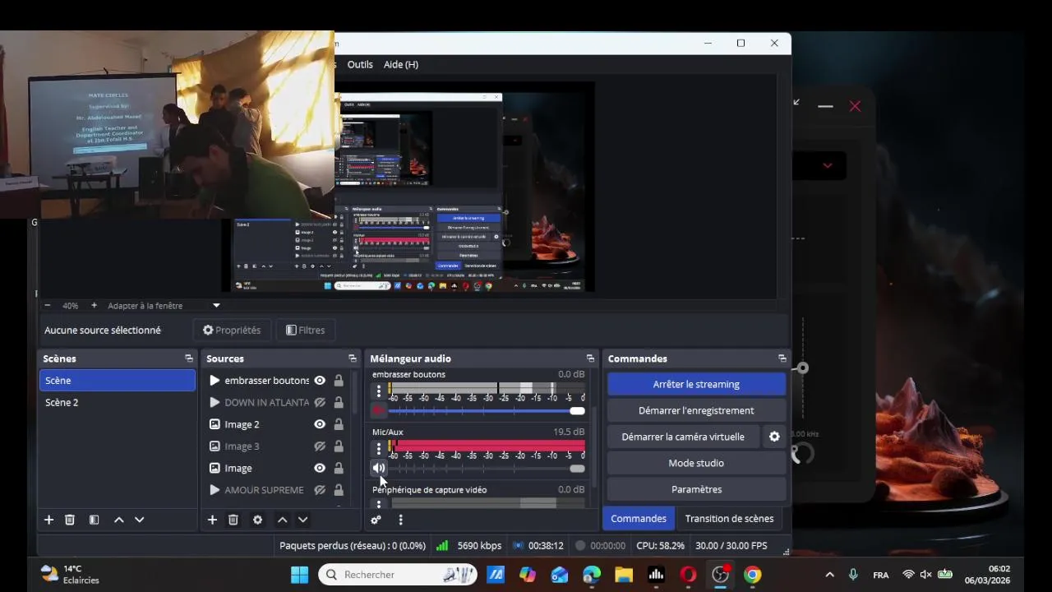This screenshot has width=1052, height=592.
Task: Open scene filters icon in Scènes panel
Action: click(x=94, y=520)
